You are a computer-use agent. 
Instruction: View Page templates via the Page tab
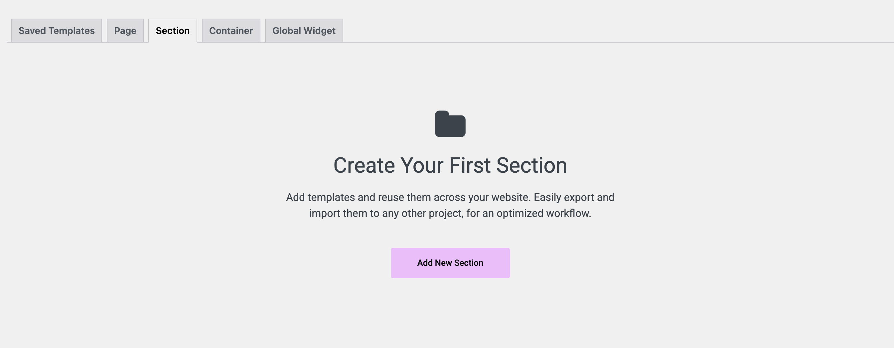(x=125, y=31)
